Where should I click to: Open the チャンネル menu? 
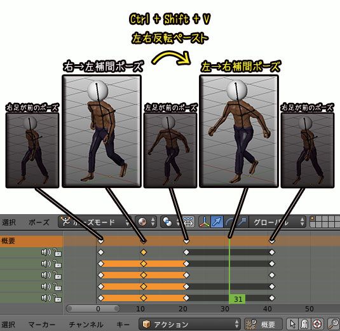[x=86, y=325]
